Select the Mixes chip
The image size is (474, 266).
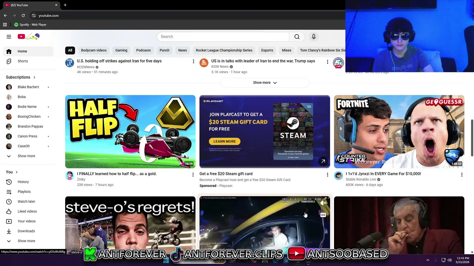(287, 50)
